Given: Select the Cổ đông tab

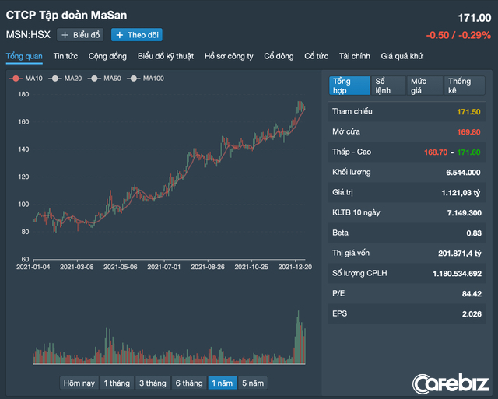Looking at the screenshot, I should point(279,56).
